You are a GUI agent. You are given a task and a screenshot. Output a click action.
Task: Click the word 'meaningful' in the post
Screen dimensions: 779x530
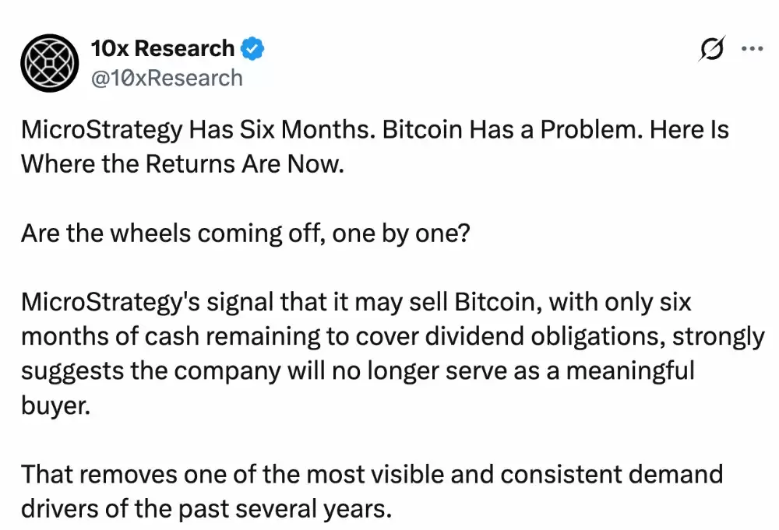point(630,371)
